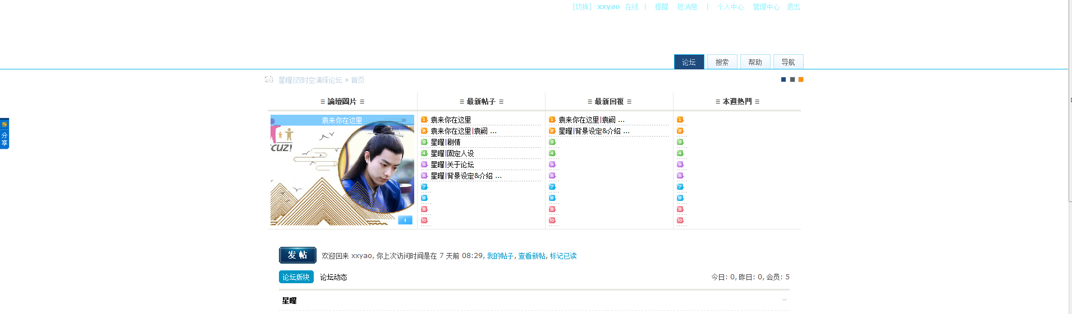Click rank 10 icon in 最新帖子 list

pos(424,220)
